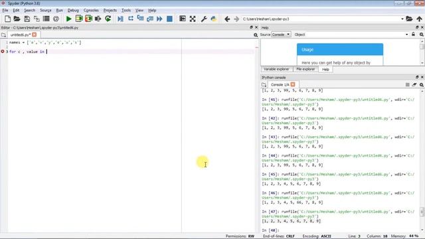Open the Edit menu
Image resolution: width=425 pixels, height=239 pixels.
tap(16, 11)
